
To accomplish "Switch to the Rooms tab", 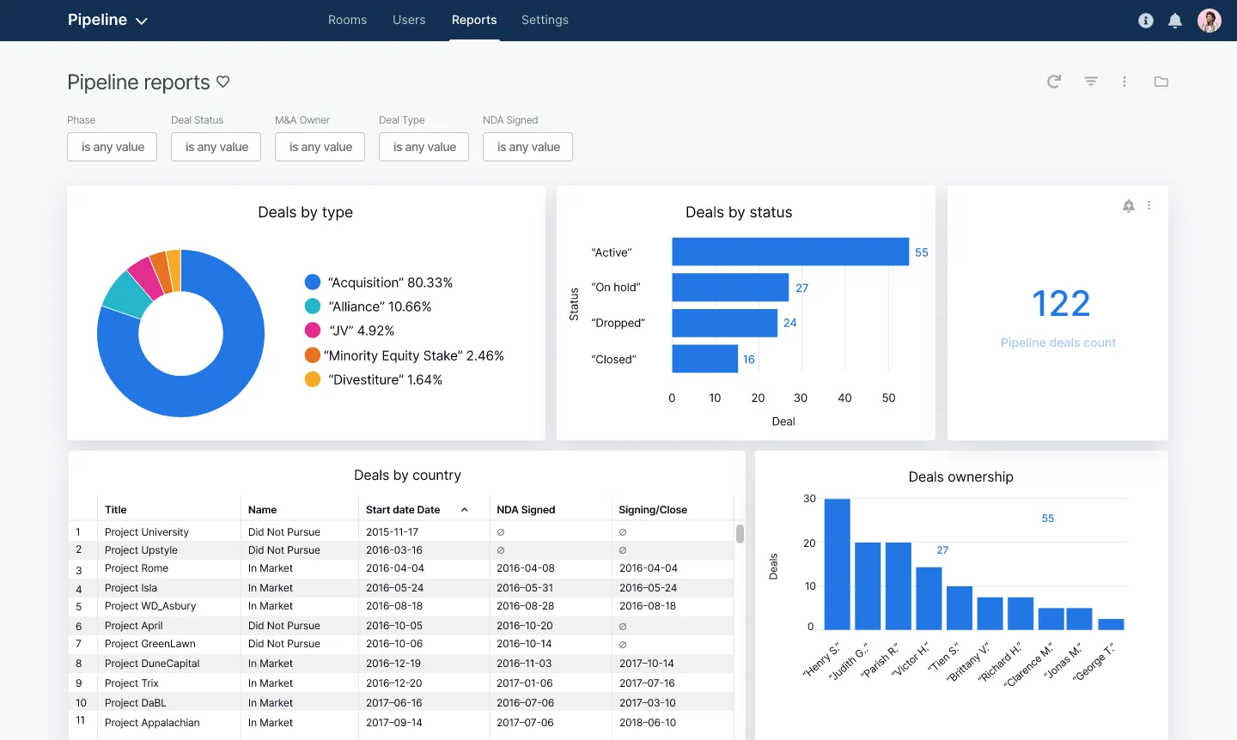I will point(347,20).
